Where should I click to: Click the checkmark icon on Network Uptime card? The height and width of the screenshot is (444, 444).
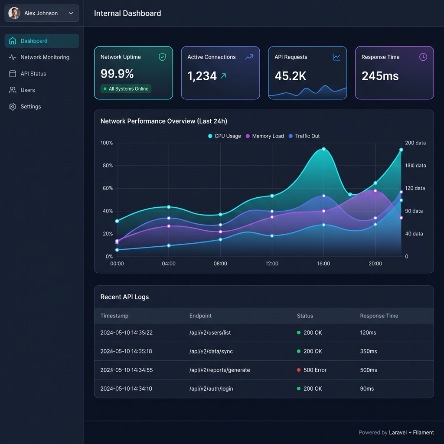[163, 57]
